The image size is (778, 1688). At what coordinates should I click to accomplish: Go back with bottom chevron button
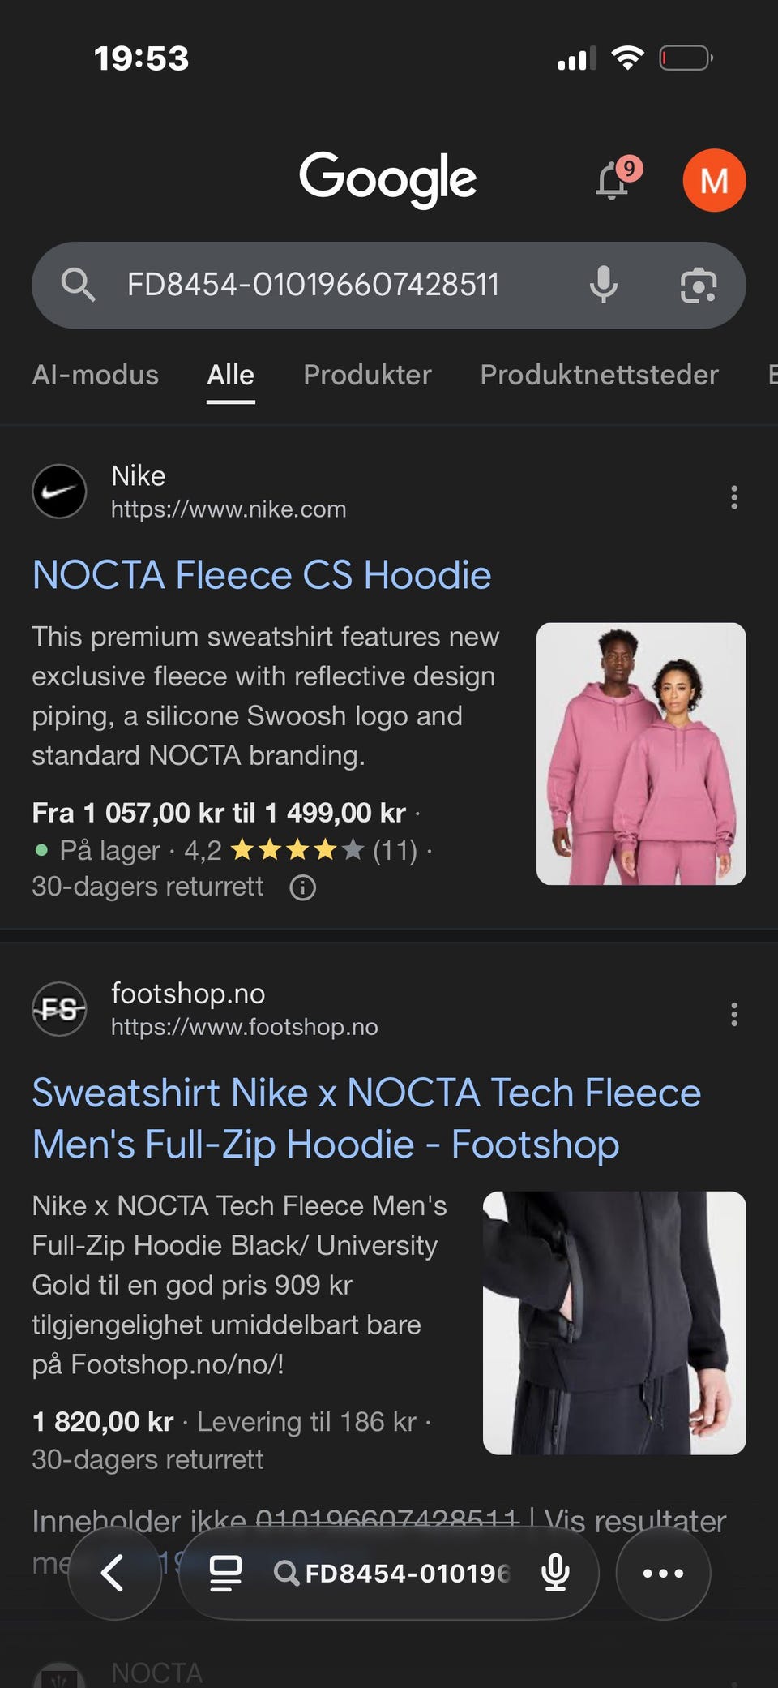(114, 1573)
